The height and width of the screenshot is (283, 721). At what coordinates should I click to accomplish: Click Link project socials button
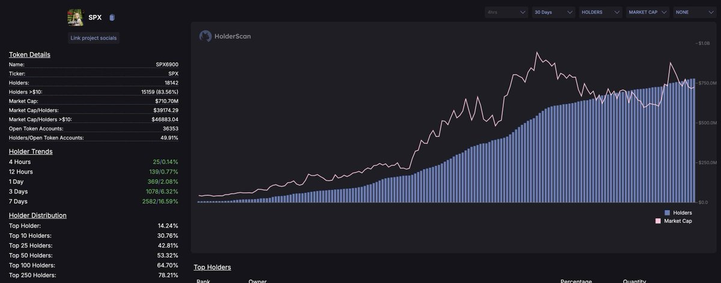point(93,38)
